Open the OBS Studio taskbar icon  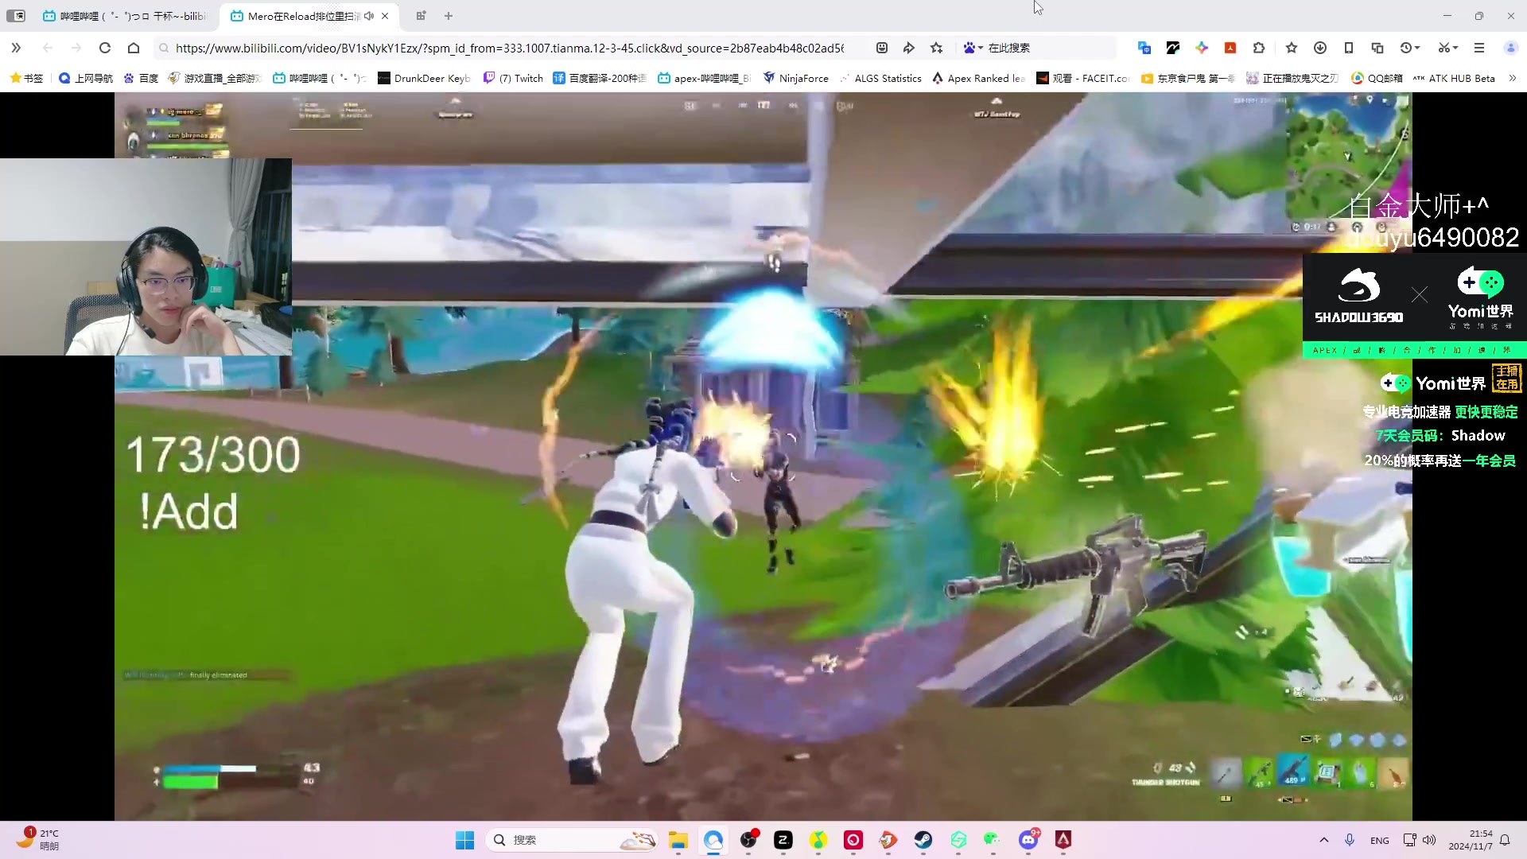pyautogui.click(x=748, y=840)
